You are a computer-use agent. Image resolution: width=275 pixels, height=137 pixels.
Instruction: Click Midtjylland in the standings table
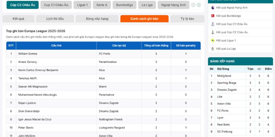point(224,76)
